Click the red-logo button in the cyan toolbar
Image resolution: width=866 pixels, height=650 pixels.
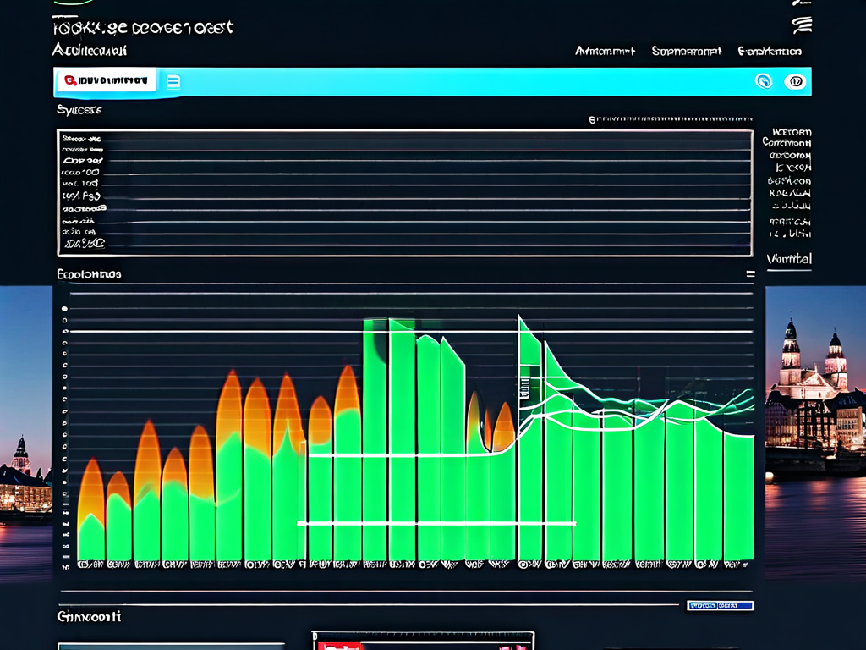(x=106, y=81)
